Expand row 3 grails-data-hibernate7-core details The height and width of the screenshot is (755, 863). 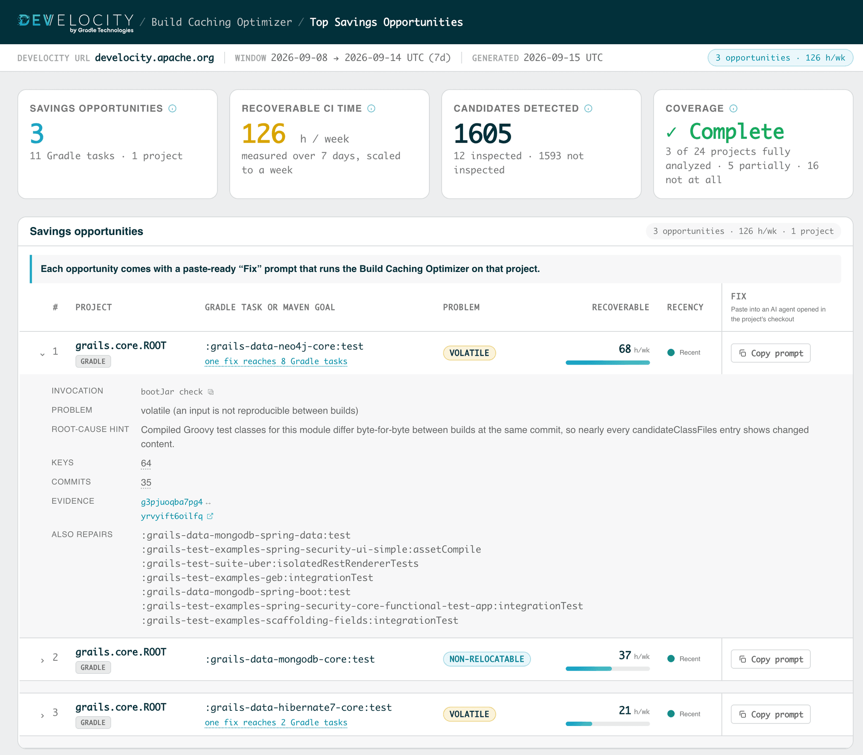point(42,715)
